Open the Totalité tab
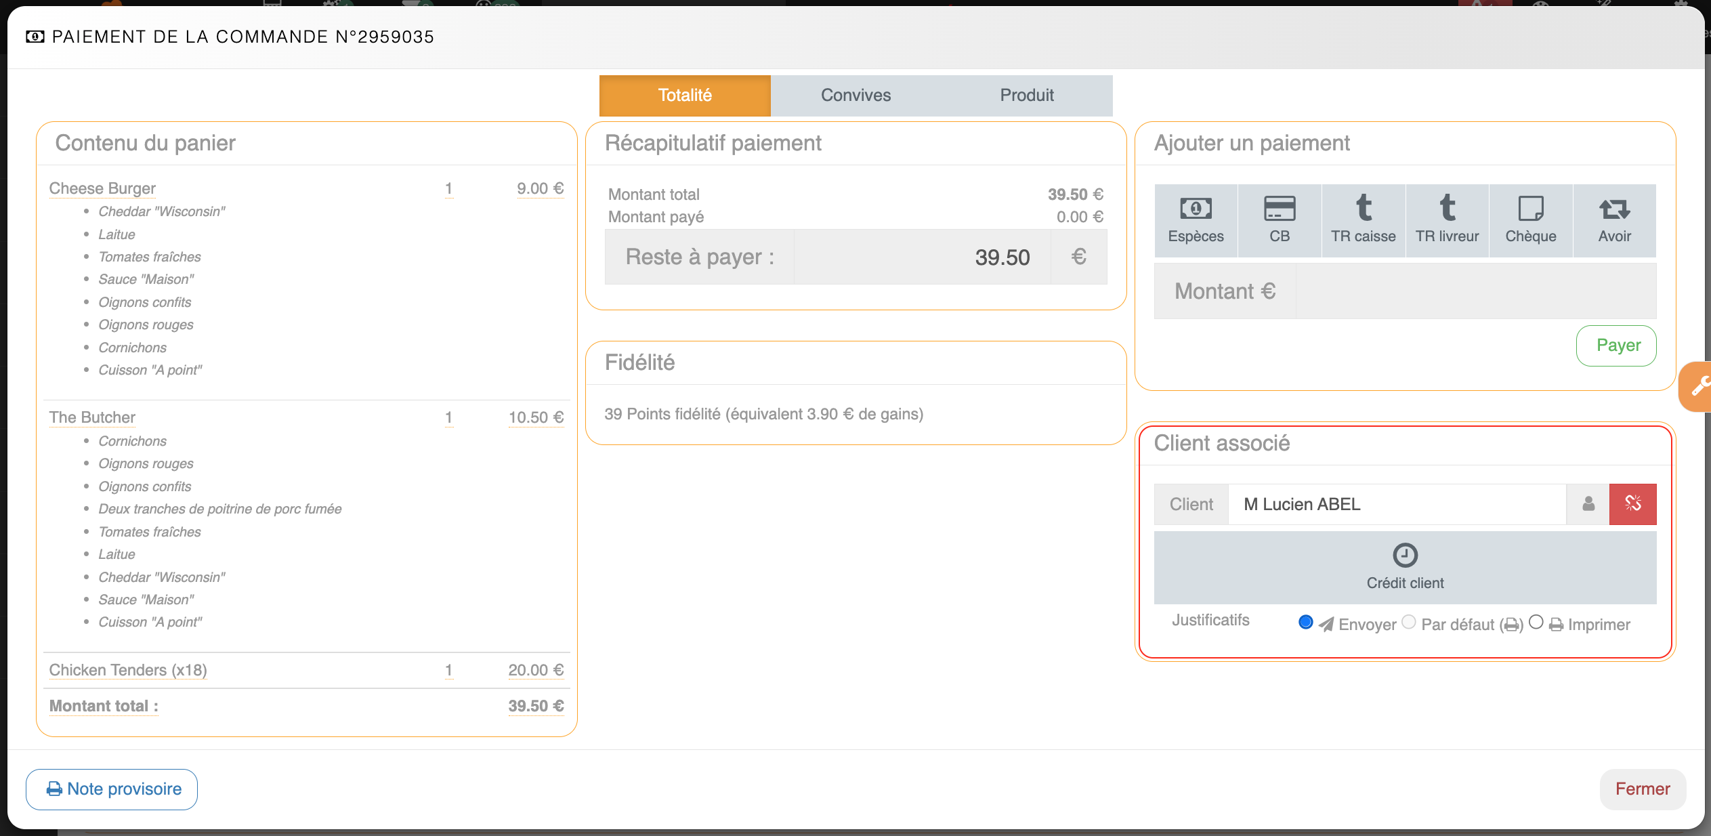This screenshot has width=1711, height=836. (x=685, y=96)
